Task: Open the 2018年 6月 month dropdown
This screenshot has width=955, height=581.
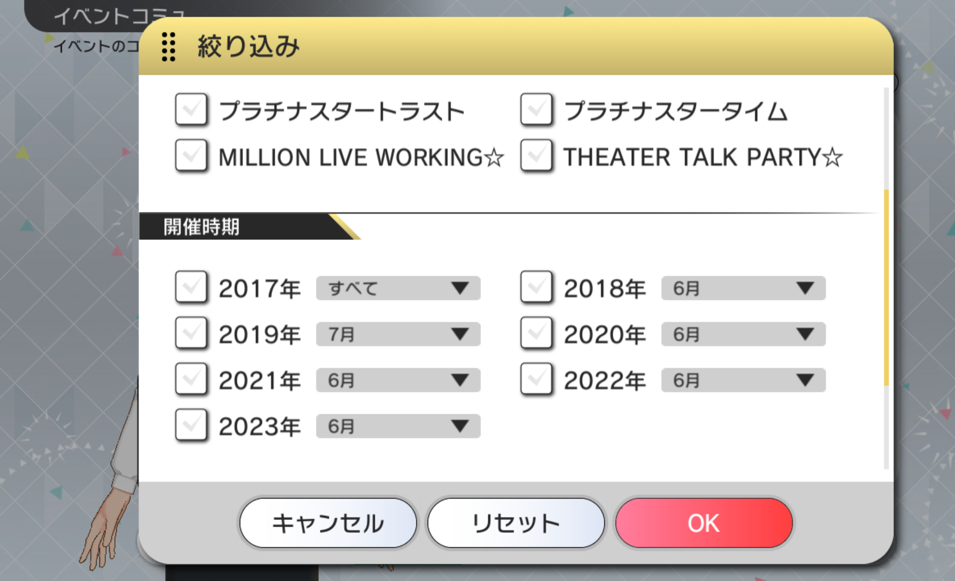Action: pyautogui.click(x=743, y=288)
